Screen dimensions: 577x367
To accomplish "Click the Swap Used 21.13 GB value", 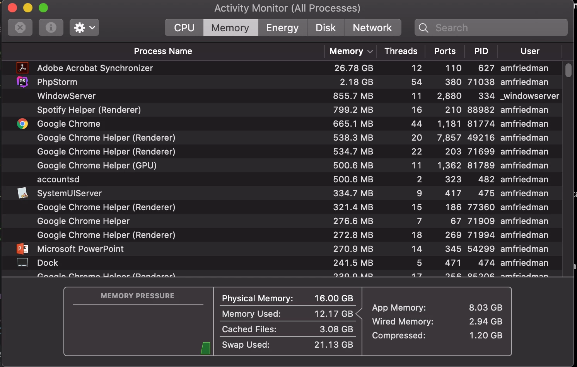I will (x=334, y=345).
